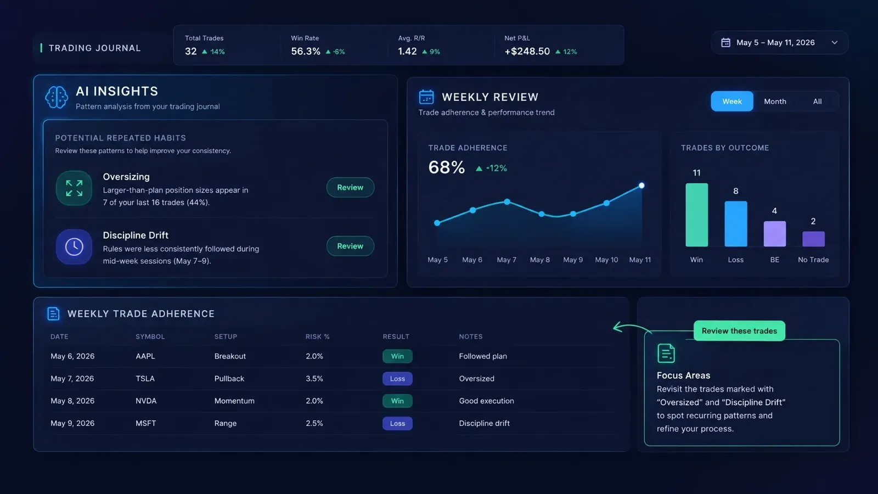Click the Focus Areas document icon
Viewport: 878px width, 494px height.
click(x=666, y=353)
